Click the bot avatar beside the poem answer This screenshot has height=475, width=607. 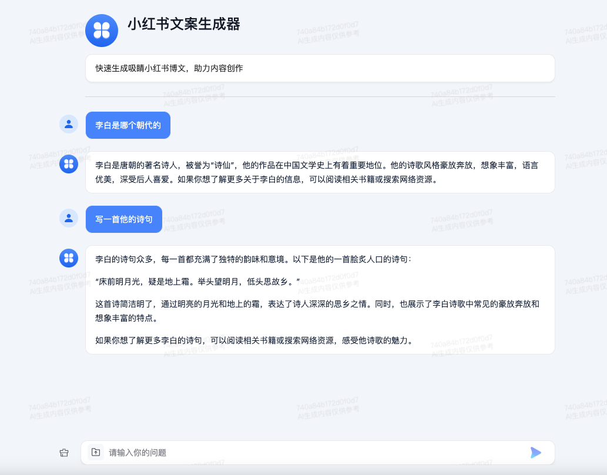(69, 258)
